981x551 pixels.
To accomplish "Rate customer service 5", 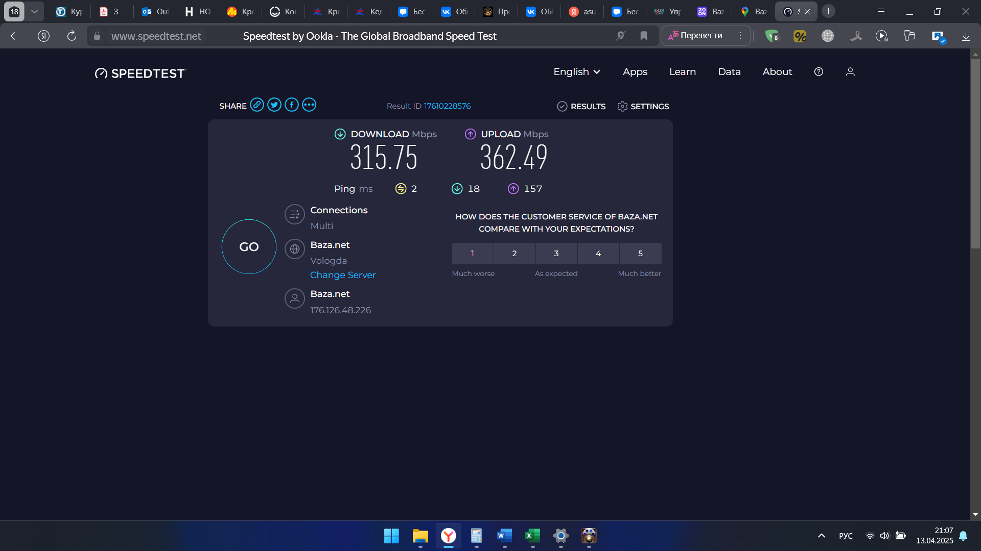I will (640, 254).
